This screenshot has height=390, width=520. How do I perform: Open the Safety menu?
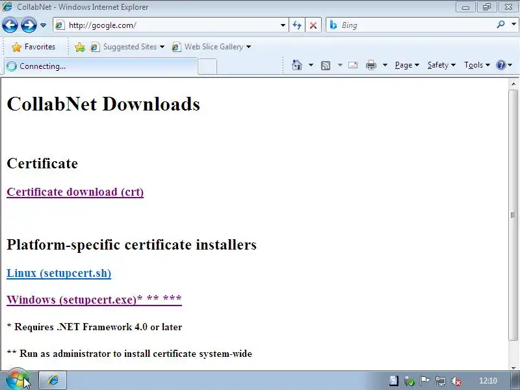click(441, 65)
